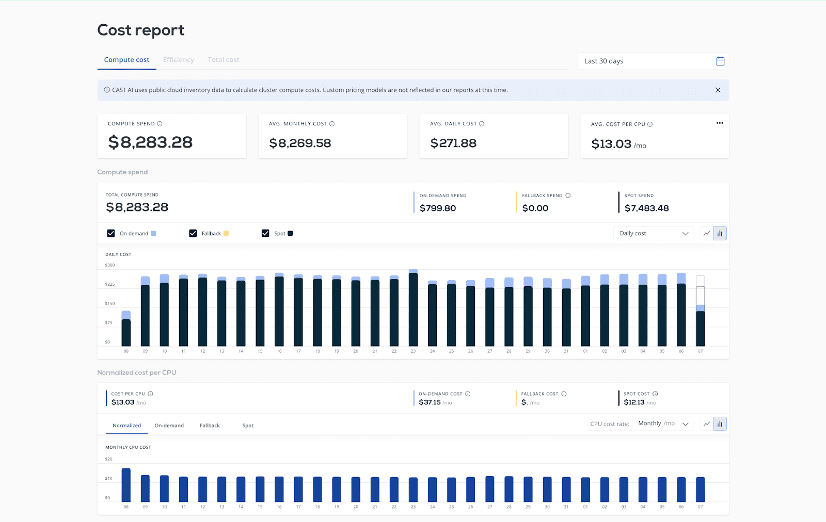Switch CPU cost chart to line view
The image size is (826, 522).
coord(707,423)
